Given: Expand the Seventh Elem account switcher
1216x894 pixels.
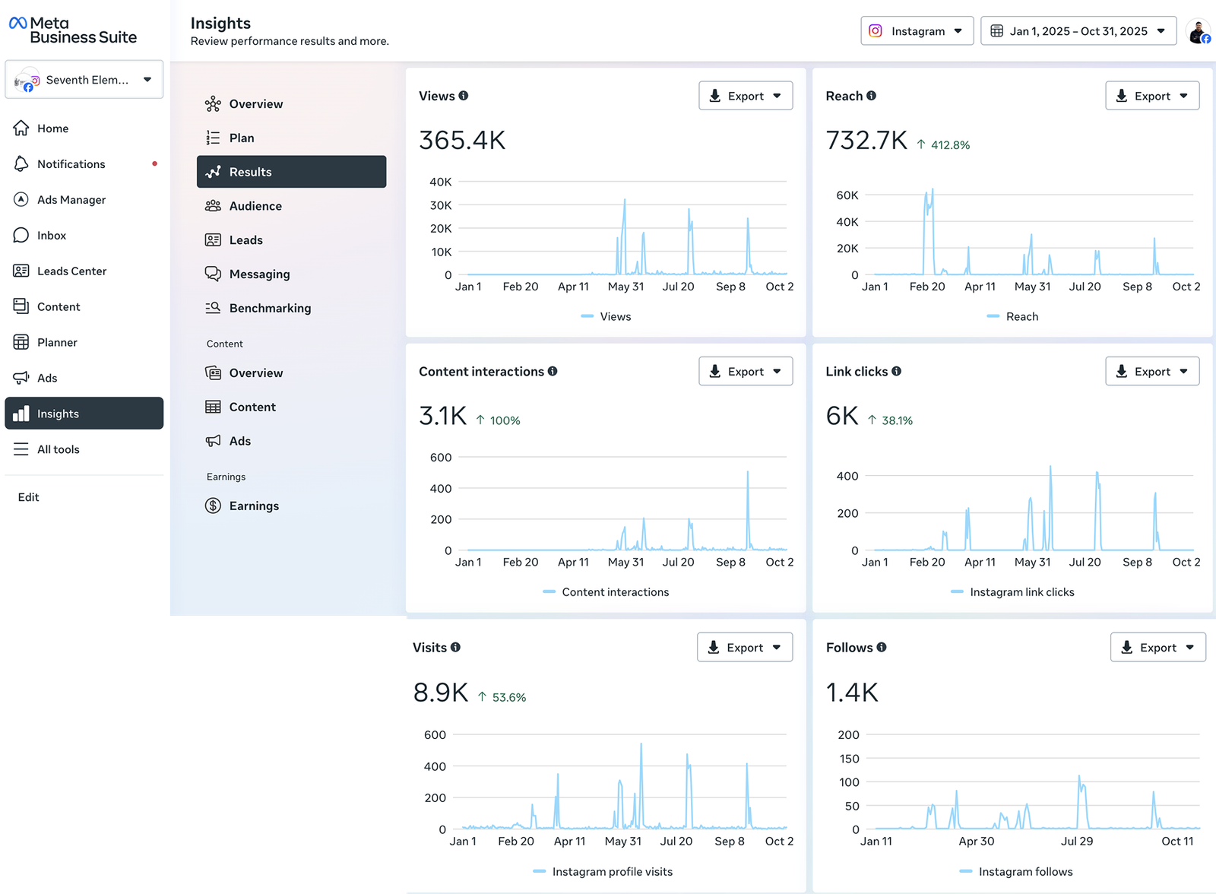Looking at the screenshot, I should (84, 80).
